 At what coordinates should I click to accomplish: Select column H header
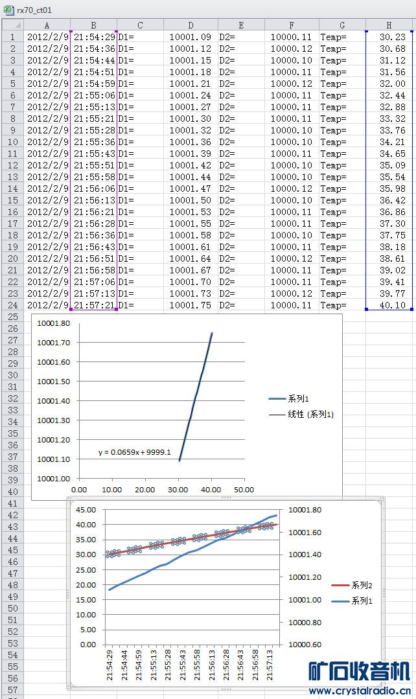[389, 25]
